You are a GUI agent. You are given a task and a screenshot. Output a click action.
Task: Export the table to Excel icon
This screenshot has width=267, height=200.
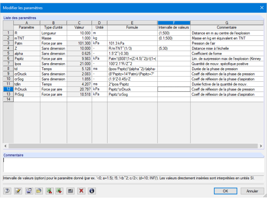pos(50,191)
